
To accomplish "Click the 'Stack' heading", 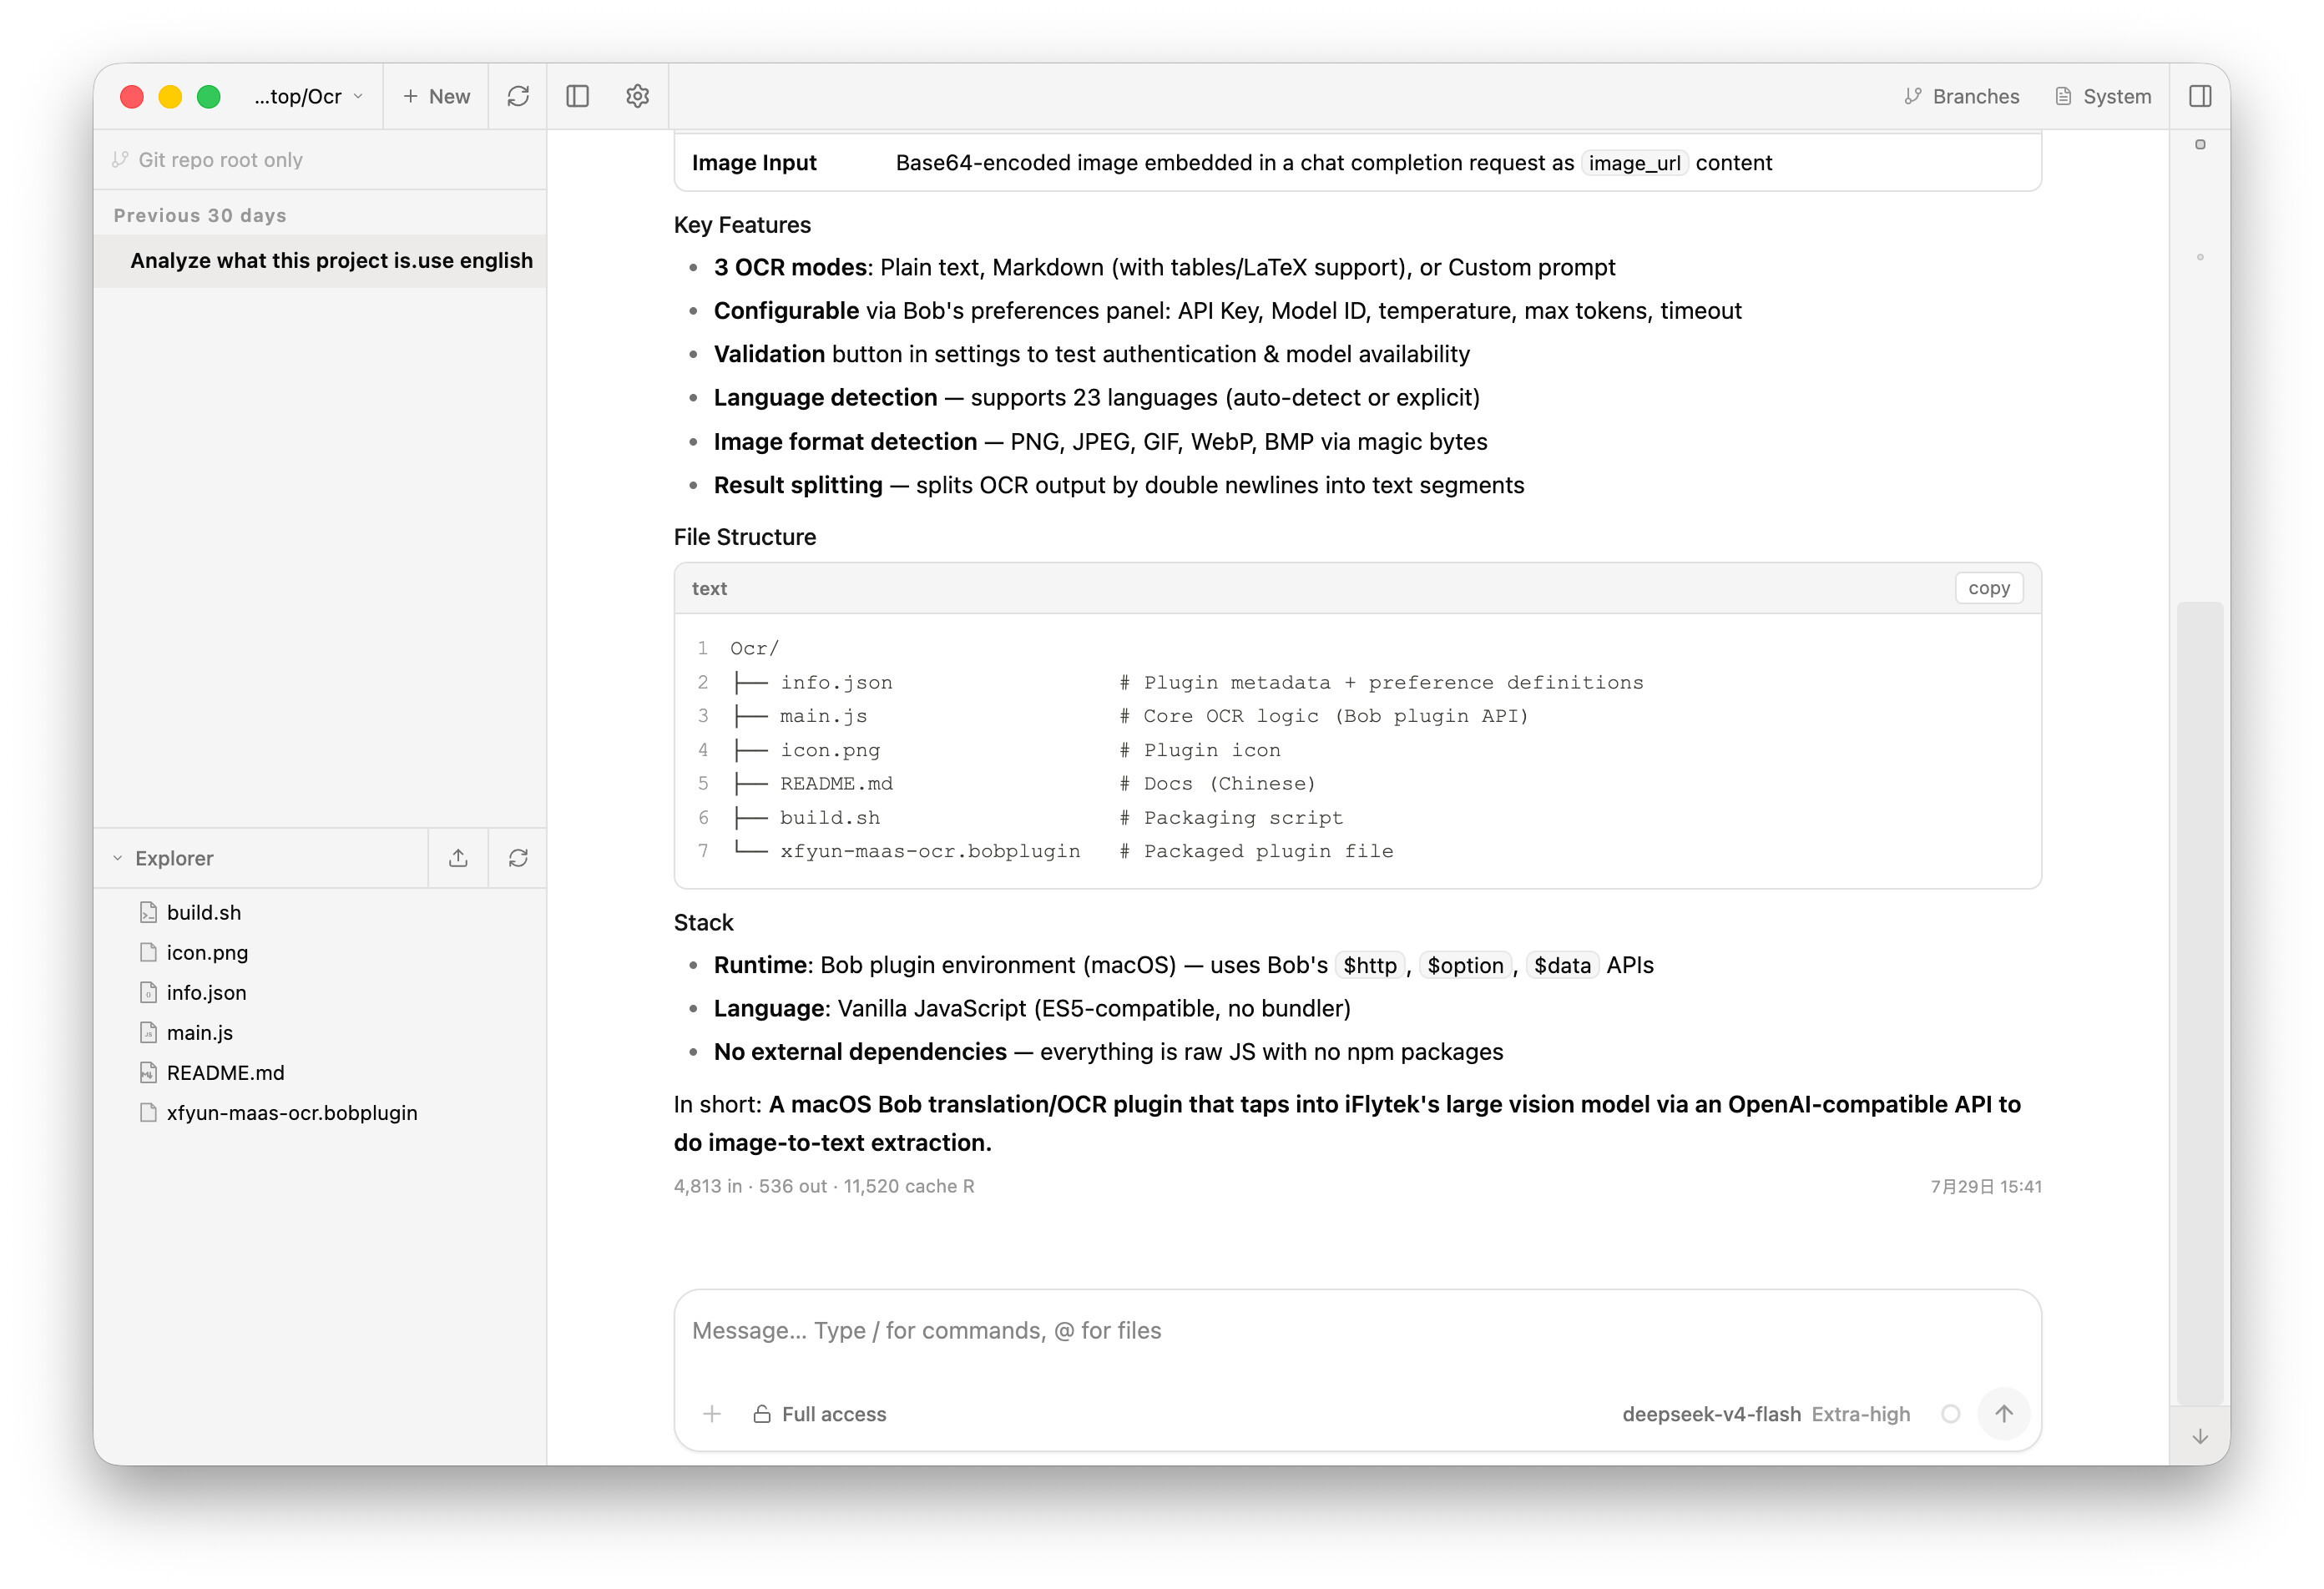I will pos(703,922).
